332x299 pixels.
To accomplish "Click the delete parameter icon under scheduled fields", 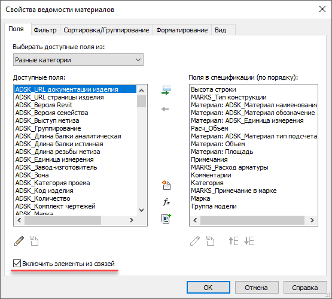I will 210,241.
